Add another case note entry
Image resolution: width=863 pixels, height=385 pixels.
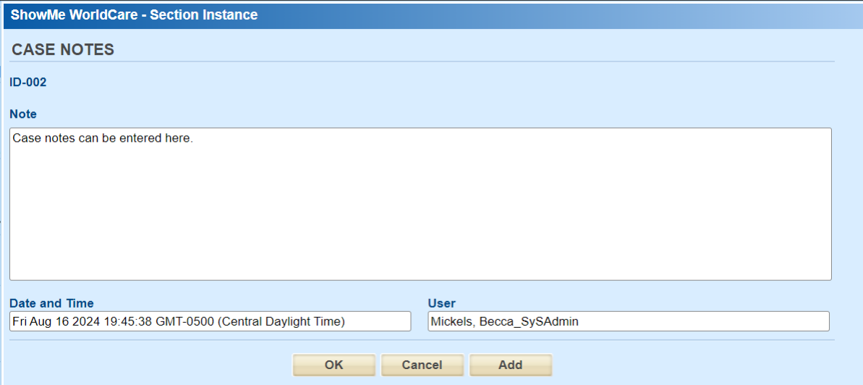(510, 365)
